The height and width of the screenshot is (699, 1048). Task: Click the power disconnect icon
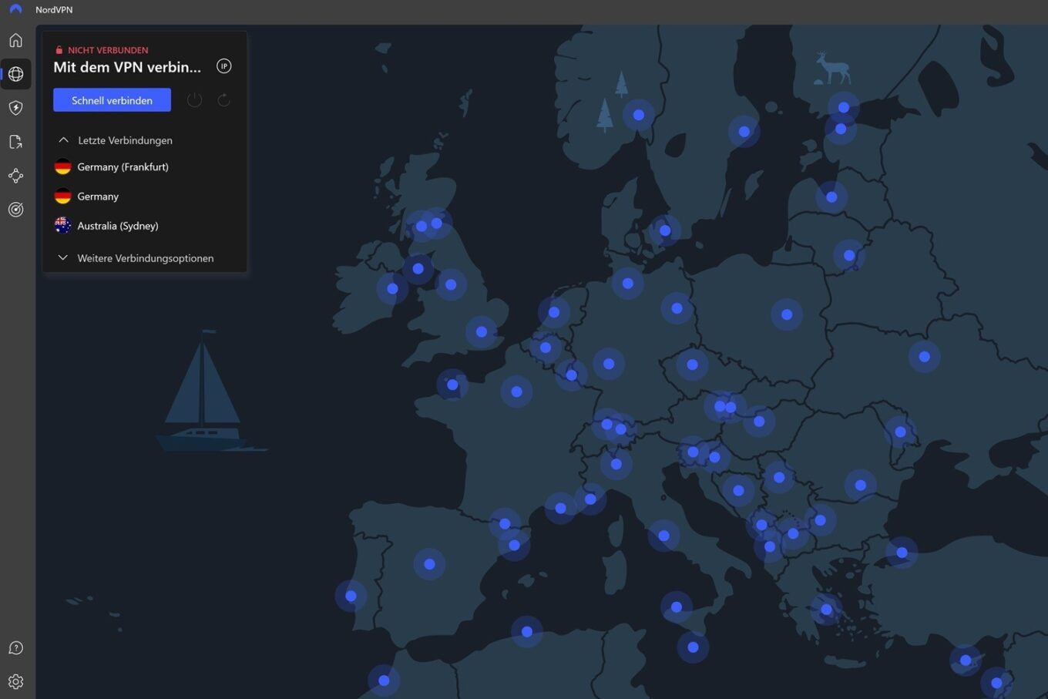pos(194,100)
